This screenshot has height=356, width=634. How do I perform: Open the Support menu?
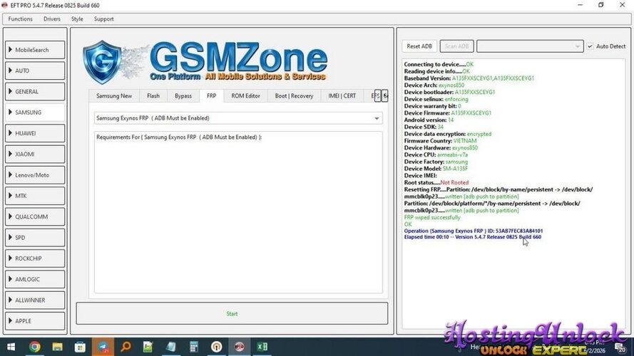[103, 19]
